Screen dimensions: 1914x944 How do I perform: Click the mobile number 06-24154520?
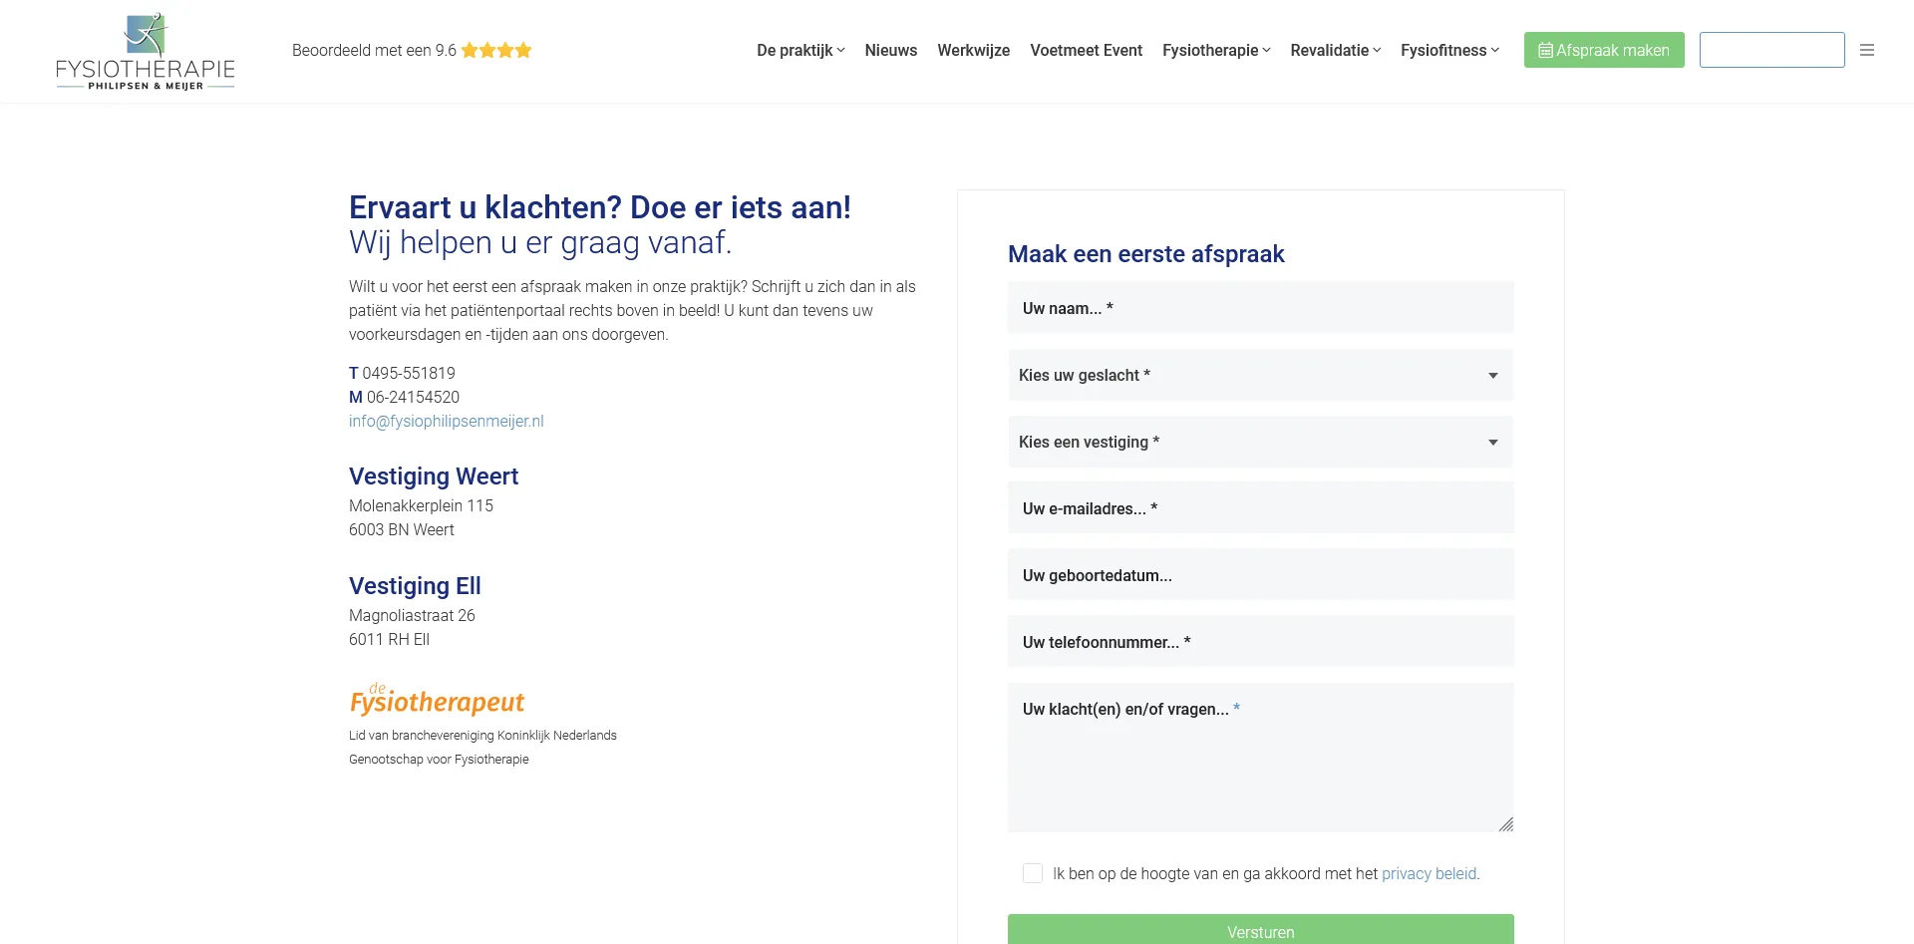point(413,397)
